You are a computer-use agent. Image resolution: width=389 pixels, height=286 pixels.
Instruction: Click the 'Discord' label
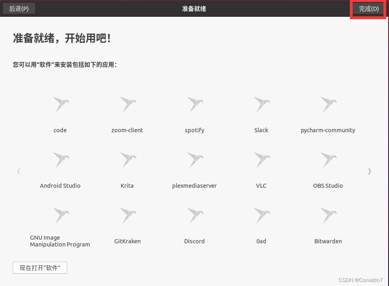coord(194,241)
